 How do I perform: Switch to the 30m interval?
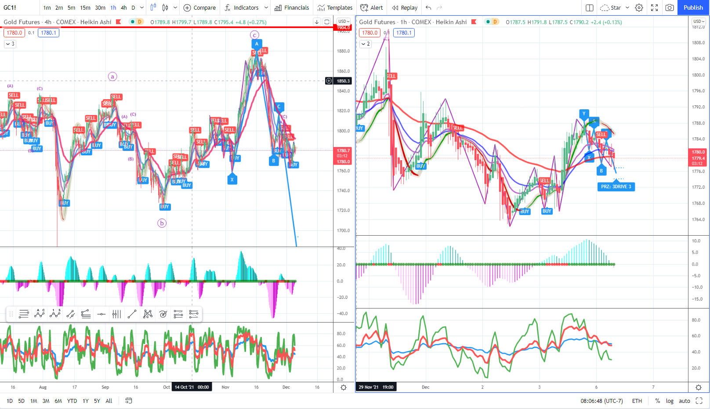coord(100,7)
